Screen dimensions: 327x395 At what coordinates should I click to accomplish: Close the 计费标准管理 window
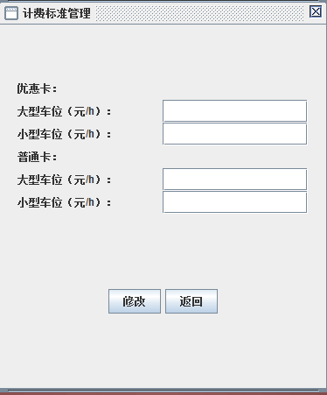coord(316,12)
